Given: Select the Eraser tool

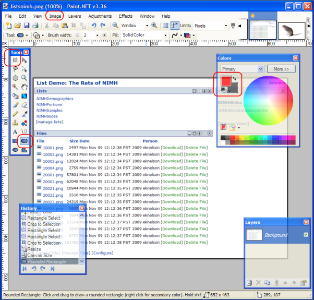Looking at the screenshot, I should pyautogui.click(x=24, y=105).
